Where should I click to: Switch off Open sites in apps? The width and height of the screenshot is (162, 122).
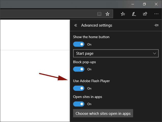click(x=79, y=104)
